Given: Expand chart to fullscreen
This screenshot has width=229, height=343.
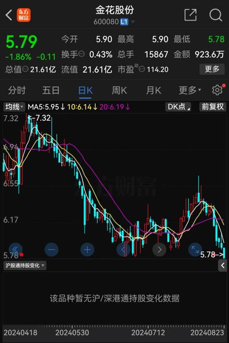Looking at the screenshot, I should pyautogui.click(x=195, y=250).
